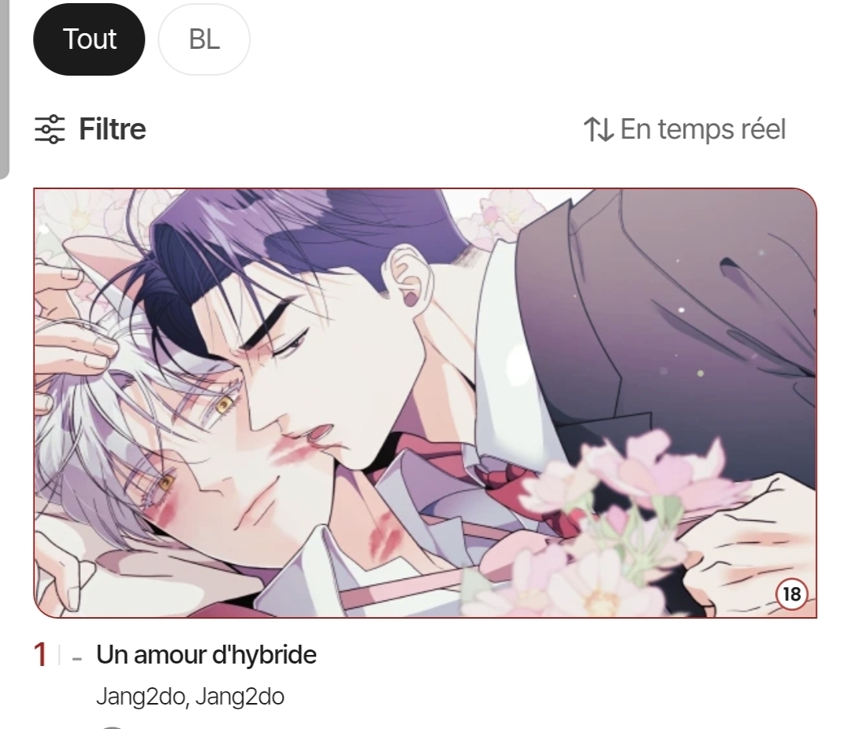The image size is (851, 729).
Task: Click the gray scrollbar on left edge
Action: (5, 88)
